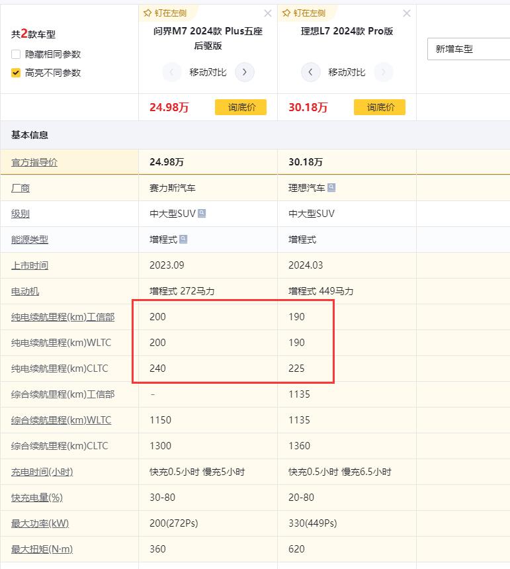Image resolution: width=510 pixels, height=569 pixels.
Task: Click 询底价 for the 问界M7
Action: [x=241, y=107]
